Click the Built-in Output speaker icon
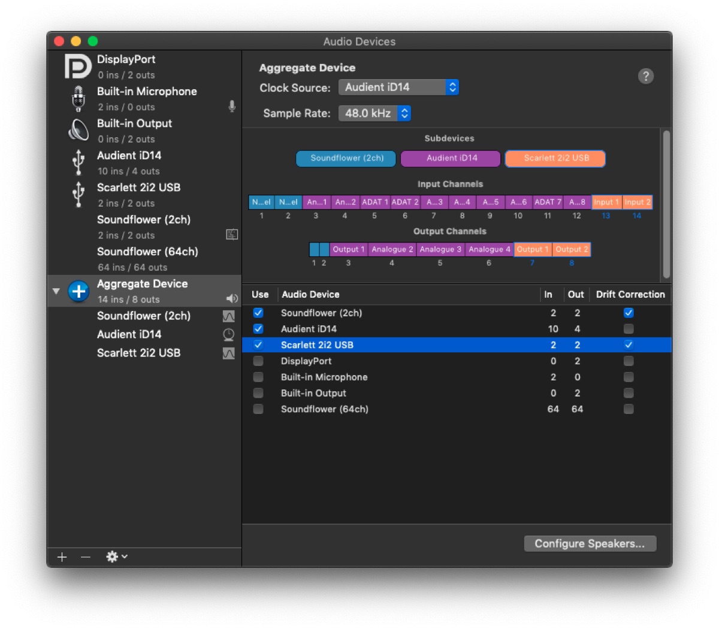Screen dimensions: 719x629 pos(78,131)
